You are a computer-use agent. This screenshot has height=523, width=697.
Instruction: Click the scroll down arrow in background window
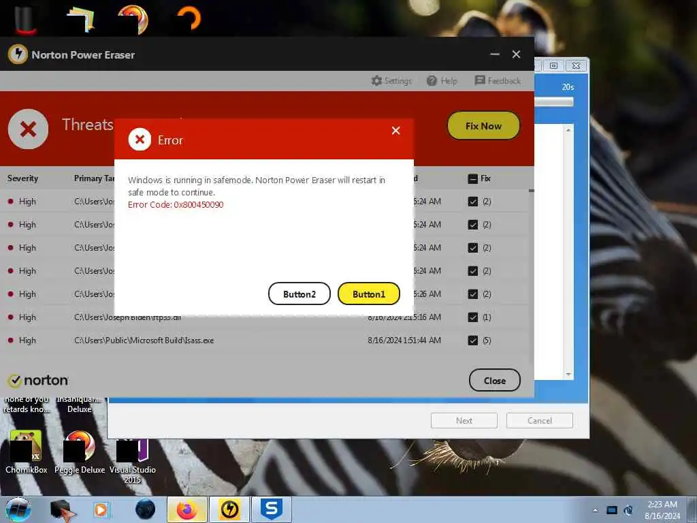(x=568, y=375)
